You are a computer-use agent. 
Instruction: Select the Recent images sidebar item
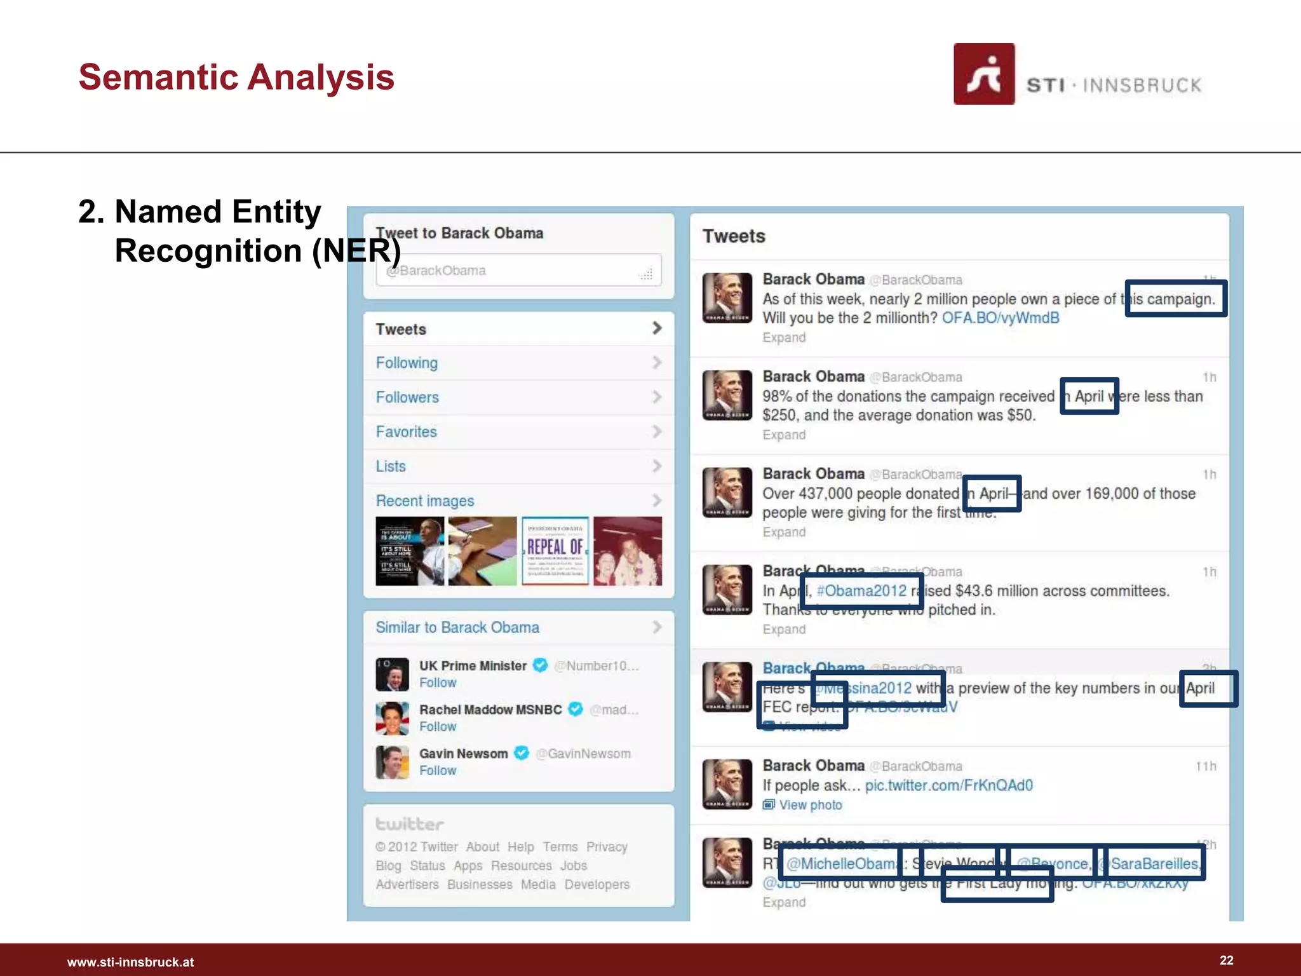pyautogui.click(x=518, y=501)
